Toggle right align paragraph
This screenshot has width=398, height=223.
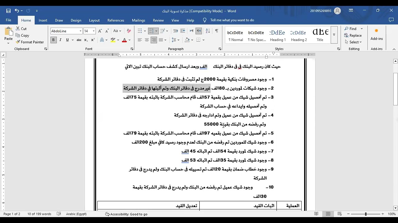(x=154, y=40)
